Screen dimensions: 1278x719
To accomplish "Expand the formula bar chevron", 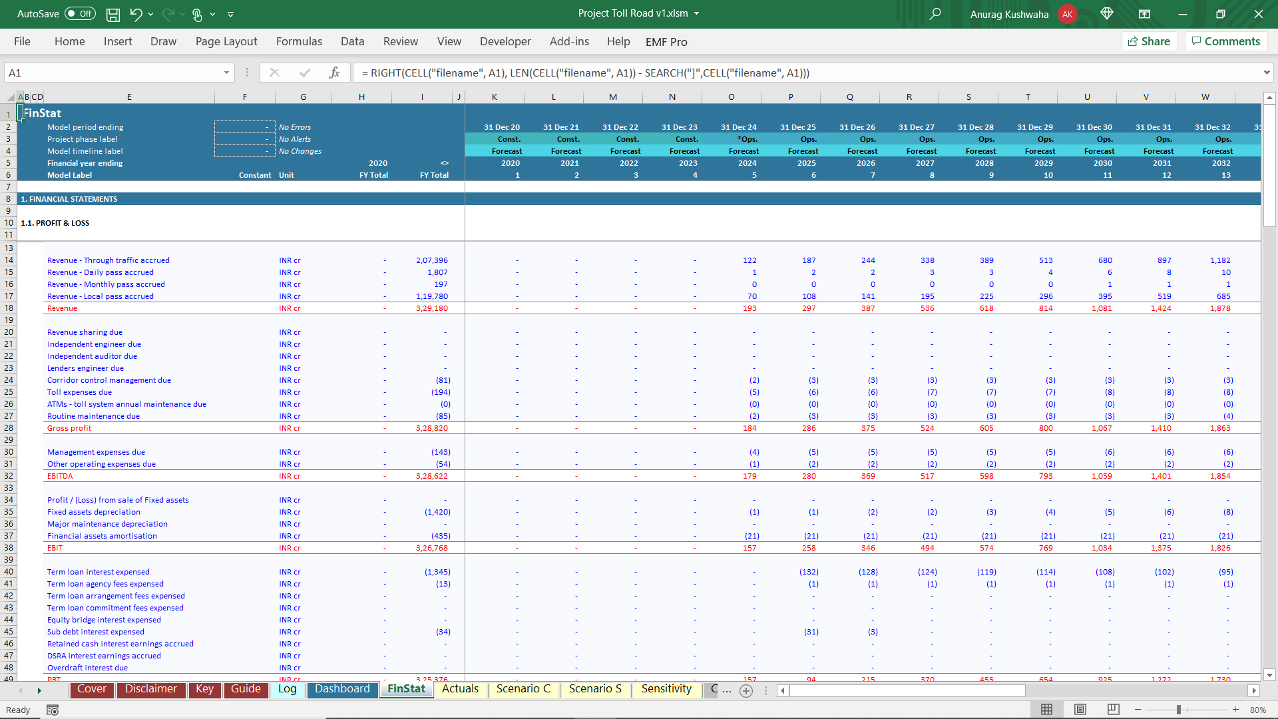I will (x=1266, y=73).
